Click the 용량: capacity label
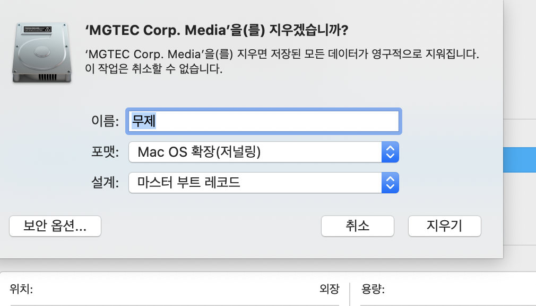The image size is (536, 306). (373, 289)
